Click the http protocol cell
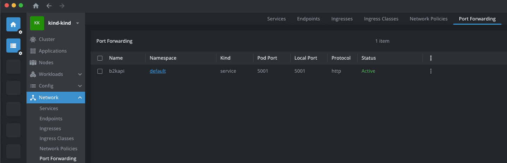This screenshot has height=163, width=507. tap(336, 71)
